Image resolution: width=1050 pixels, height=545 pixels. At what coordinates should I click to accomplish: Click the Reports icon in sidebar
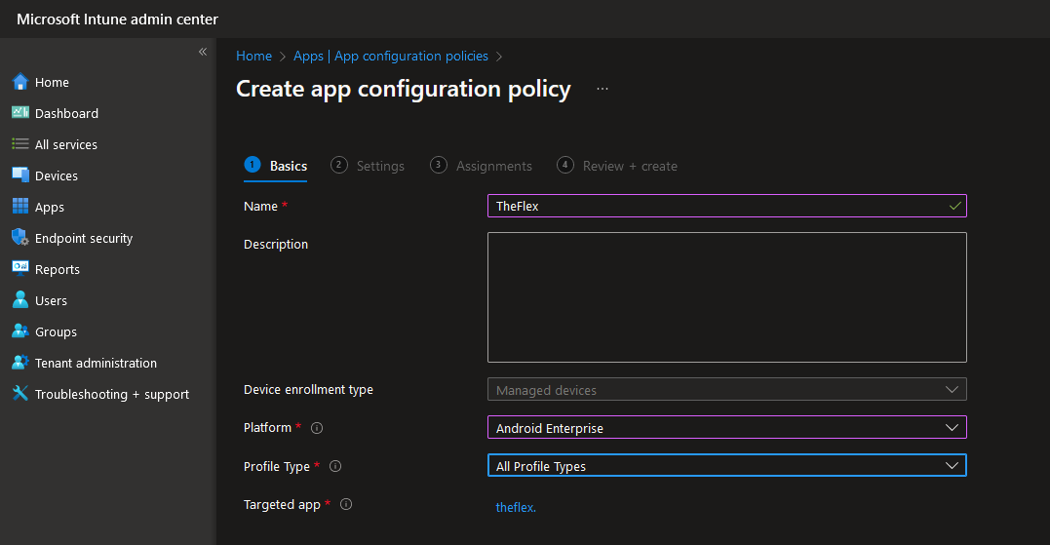coord(20,268)
